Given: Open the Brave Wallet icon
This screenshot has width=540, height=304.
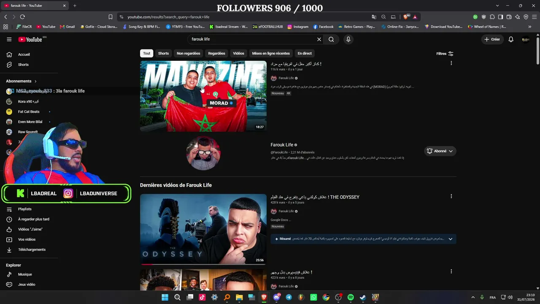Looking at the screenshot, I should [x=509, y=17].
